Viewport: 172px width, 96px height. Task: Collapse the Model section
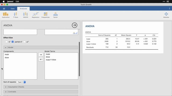click(x=41, y=47)
